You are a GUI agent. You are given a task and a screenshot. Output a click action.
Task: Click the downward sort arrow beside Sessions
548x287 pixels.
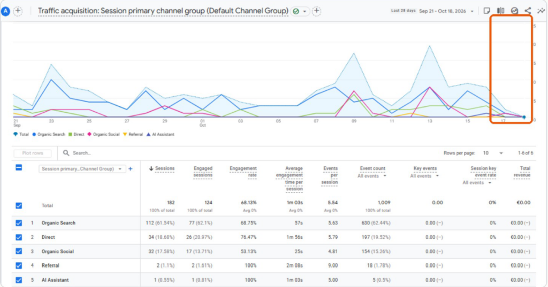[x=151, y=169]
